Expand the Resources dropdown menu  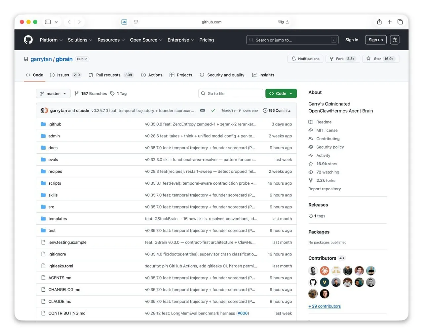click(x=111, y=40)
